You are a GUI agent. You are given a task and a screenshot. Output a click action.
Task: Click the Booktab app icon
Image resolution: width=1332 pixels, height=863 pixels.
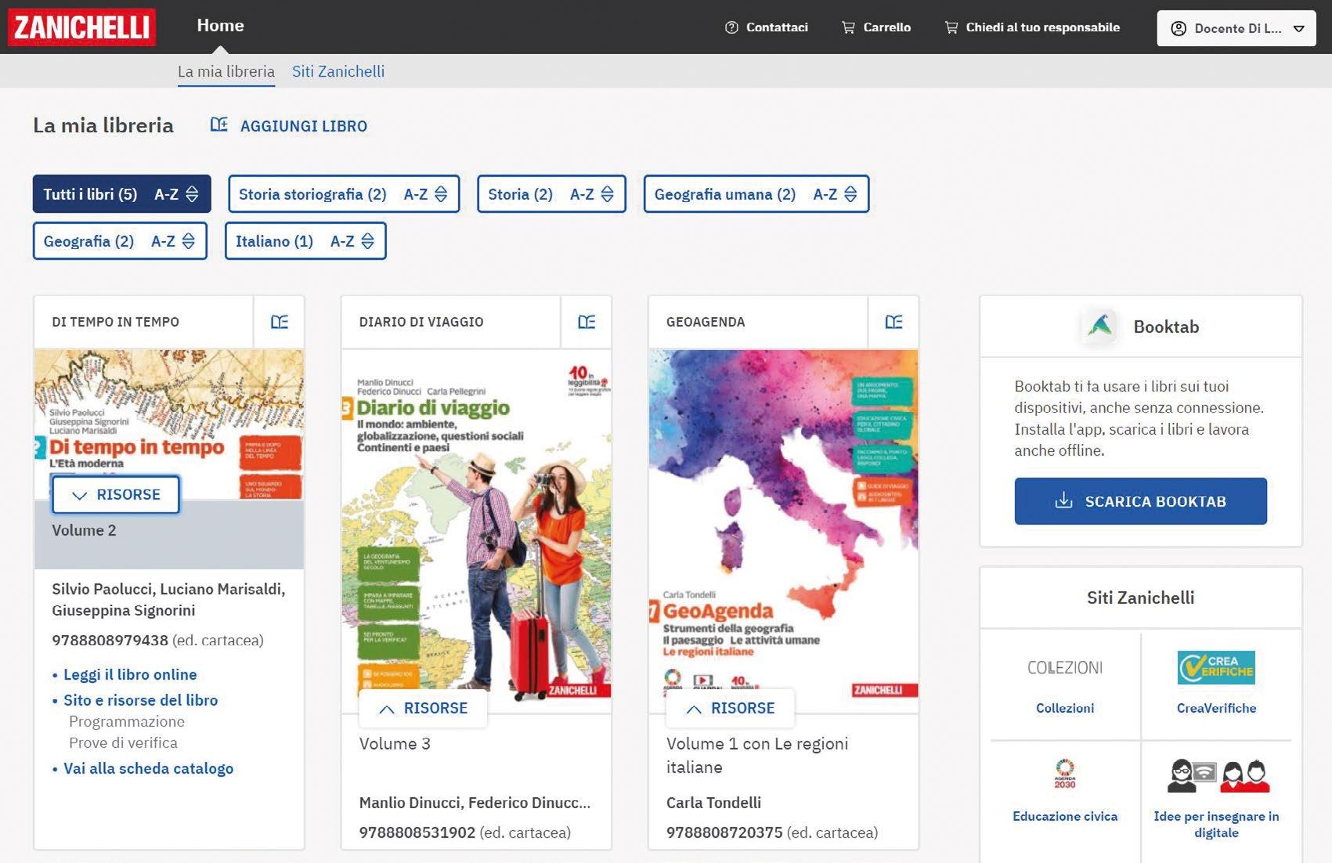1100,326
